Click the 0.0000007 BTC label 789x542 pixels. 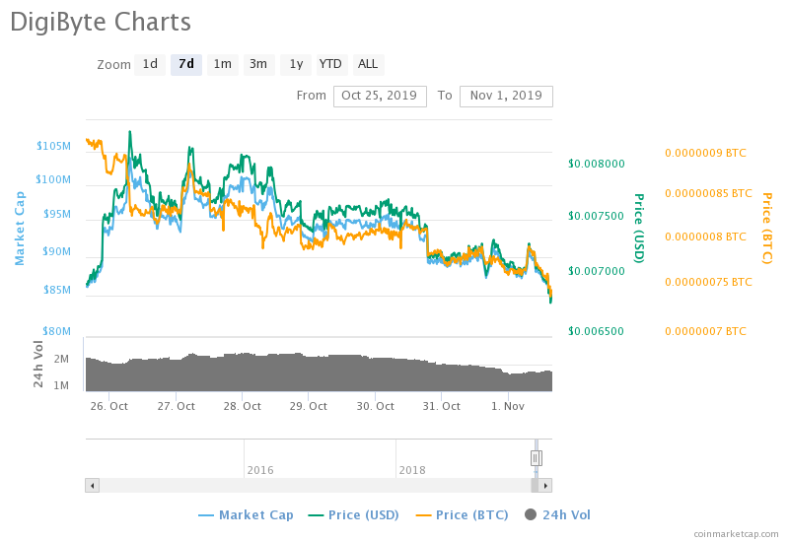click(x=705, y=331)
